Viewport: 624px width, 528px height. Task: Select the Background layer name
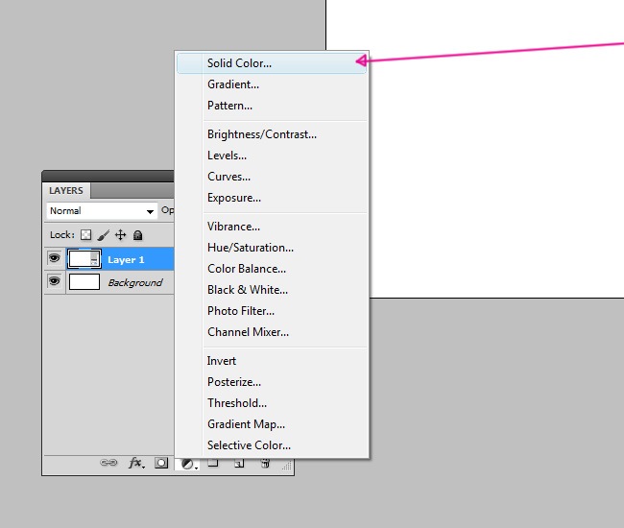tap(135, 283)
